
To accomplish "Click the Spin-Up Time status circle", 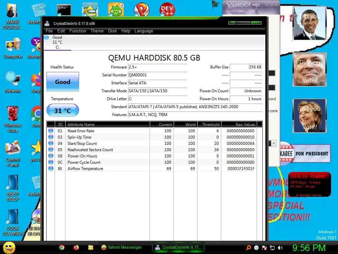I will point(51,137).
